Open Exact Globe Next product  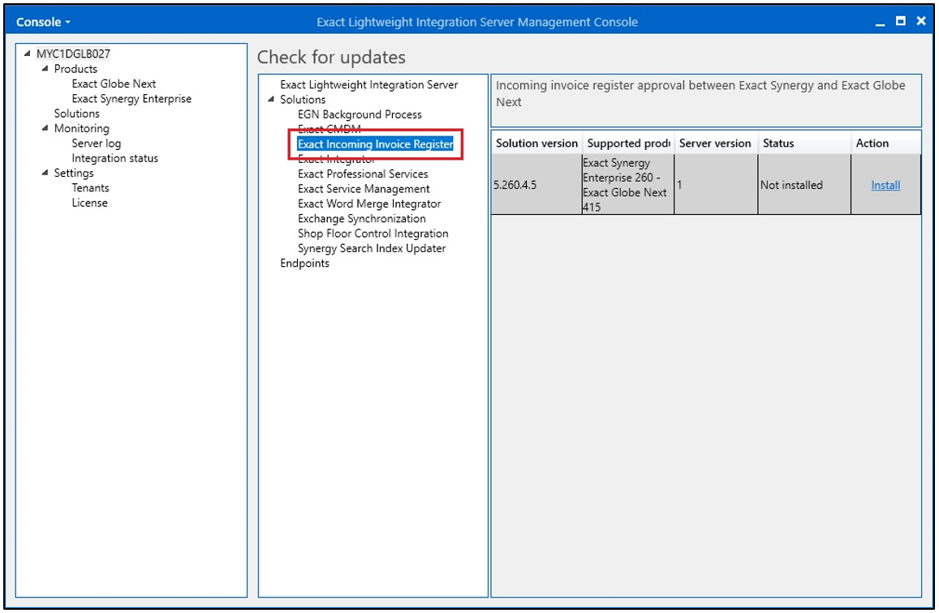114,84
